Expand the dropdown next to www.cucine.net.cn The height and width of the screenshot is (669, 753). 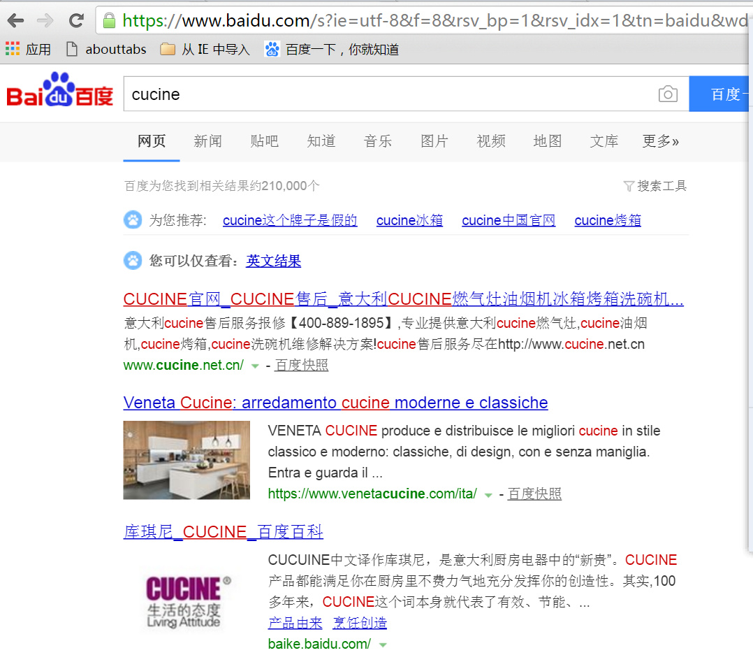click(x=254, y=366)
